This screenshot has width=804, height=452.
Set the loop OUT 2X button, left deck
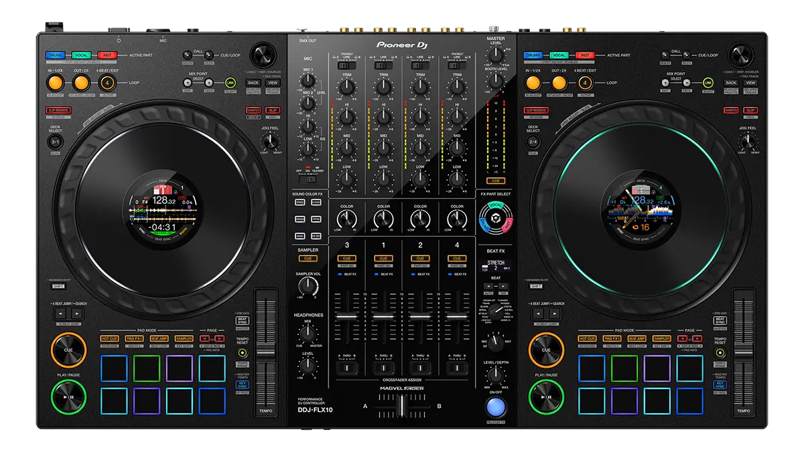click(x=81, y=83)
